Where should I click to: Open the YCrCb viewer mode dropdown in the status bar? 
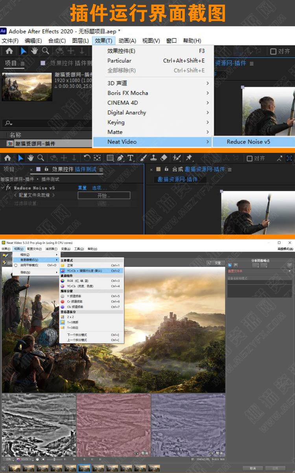(25, 459)
